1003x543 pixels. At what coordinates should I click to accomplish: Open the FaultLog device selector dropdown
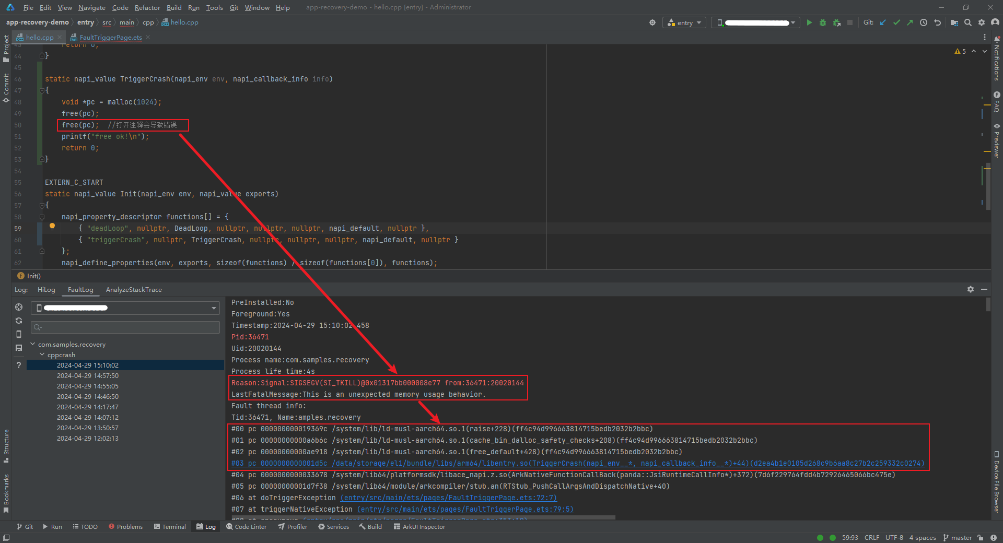click(x=125, y=308)
